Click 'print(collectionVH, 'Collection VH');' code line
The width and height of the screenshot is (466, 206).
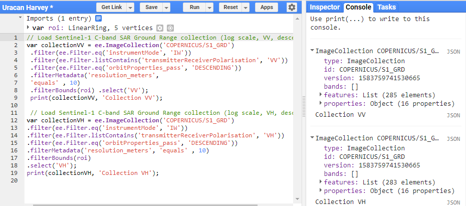93,173
